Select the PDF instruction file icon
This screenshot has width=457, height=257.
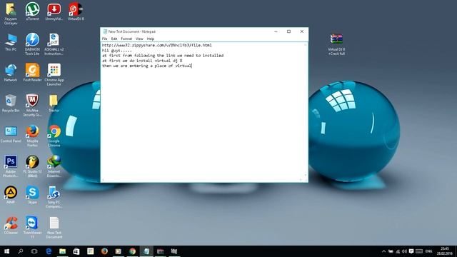click(x=54, y=44)
